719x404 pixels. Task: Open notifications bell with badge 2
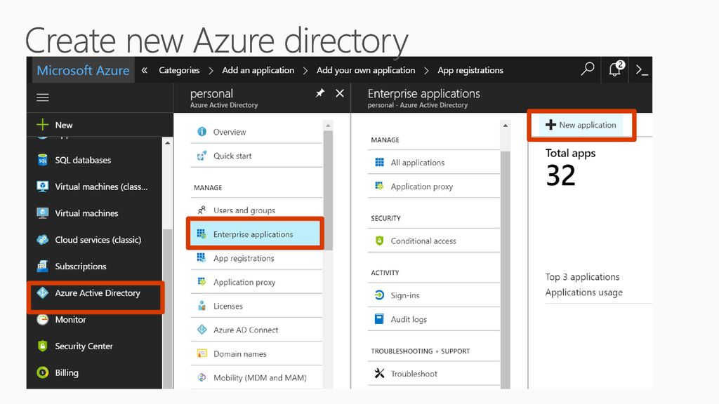click(616, 69)
